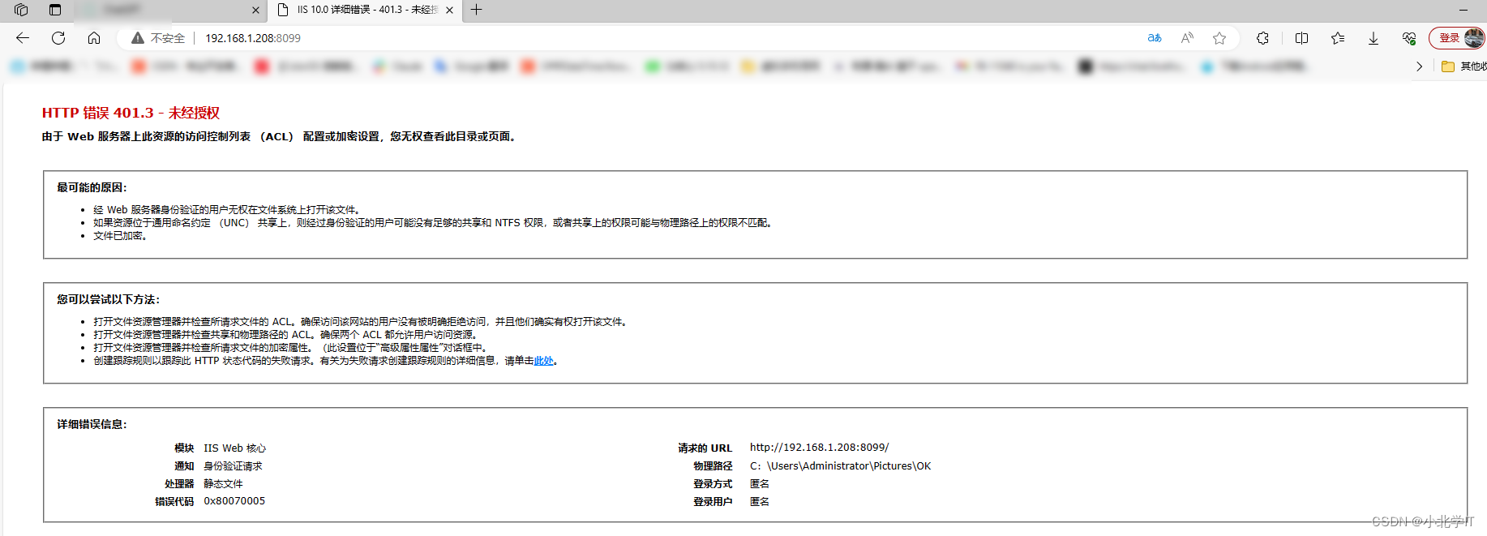The width and height of the screenshot is (1487, 536).
Task: View the 不安全 site security warning
Action: (x=158, y=38)
